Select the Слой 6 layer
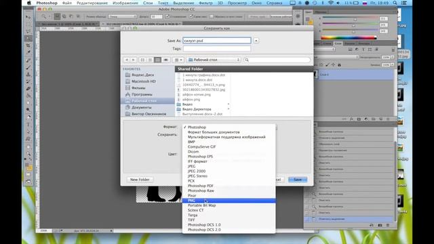 click(x=354, y=75)
